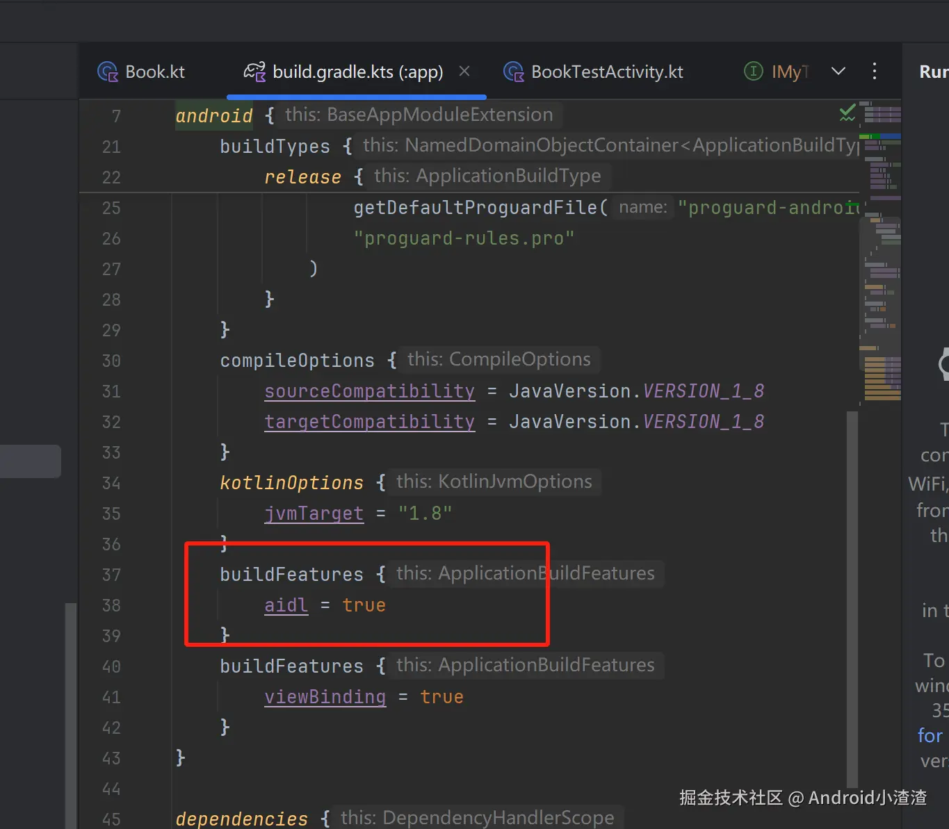949x829 pixels.
Task: Click buildFeatures on line 37
Action: point(291,574)
